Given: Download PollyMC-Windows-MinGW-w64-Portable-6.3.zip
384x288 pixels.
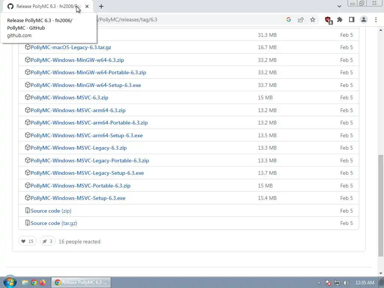Looking at the screenshot, I should tap(88, 72).
